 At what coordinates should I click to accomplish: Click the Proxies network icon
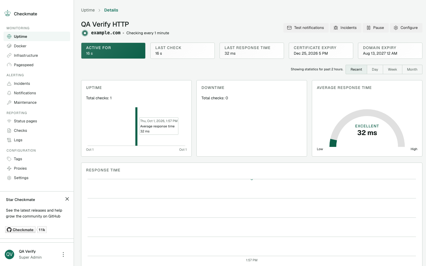[9, 168]
